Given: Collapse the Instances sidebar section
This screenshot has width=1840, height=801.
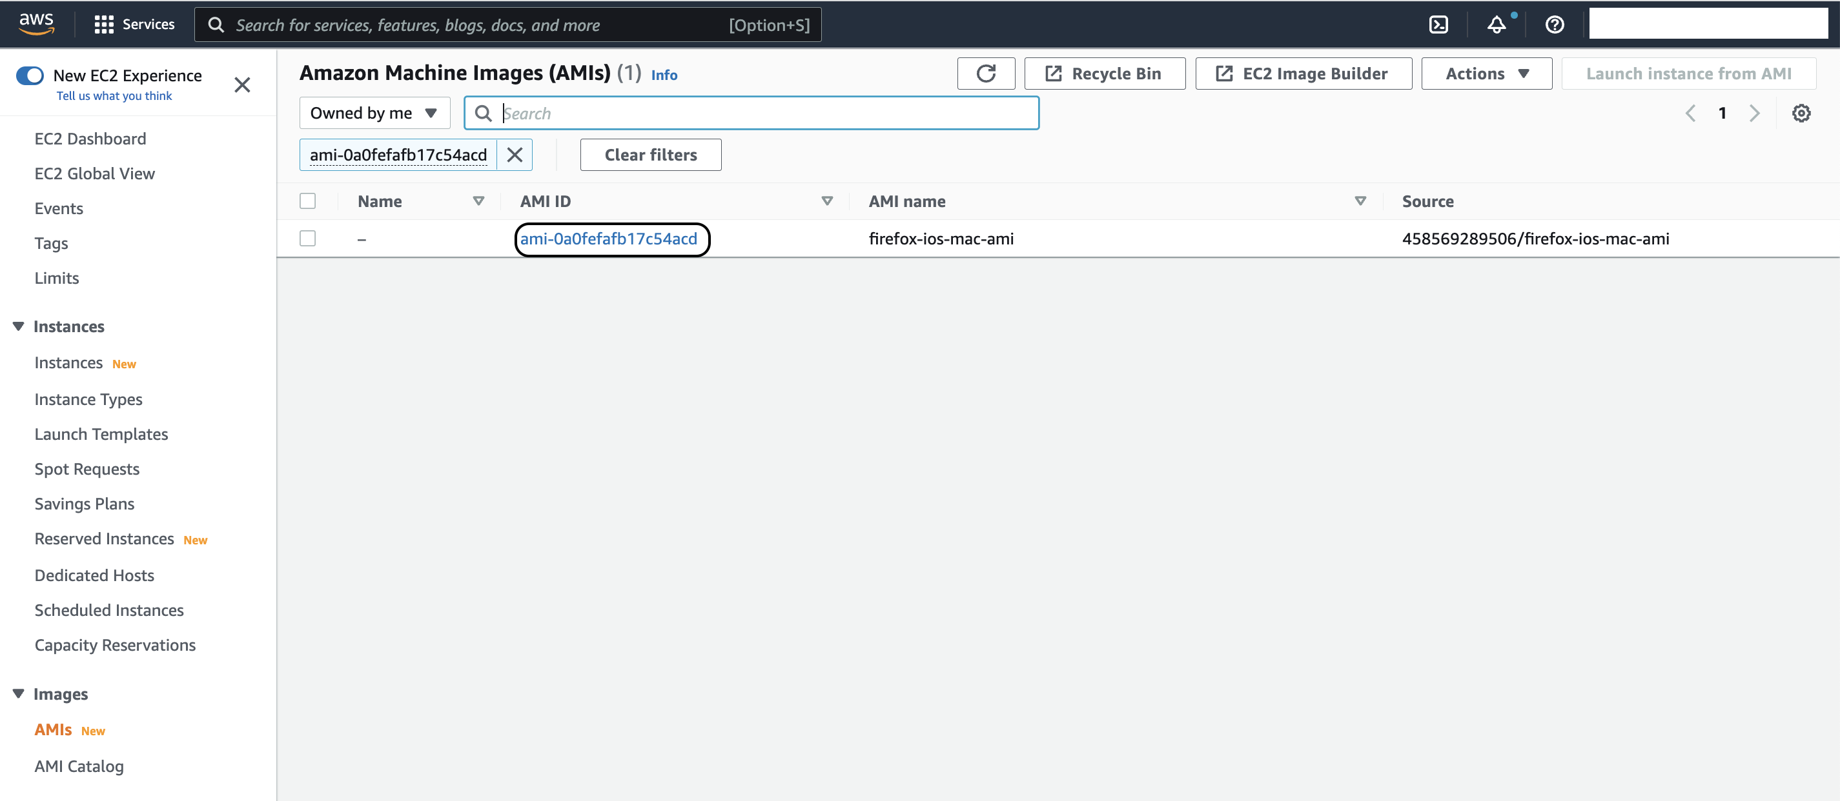Looking at the screenshot, I should coord(19,326).
